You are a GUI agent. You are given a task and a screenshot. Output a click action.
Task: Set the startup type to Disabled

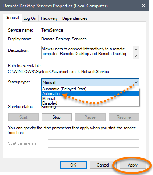(90, 103)
